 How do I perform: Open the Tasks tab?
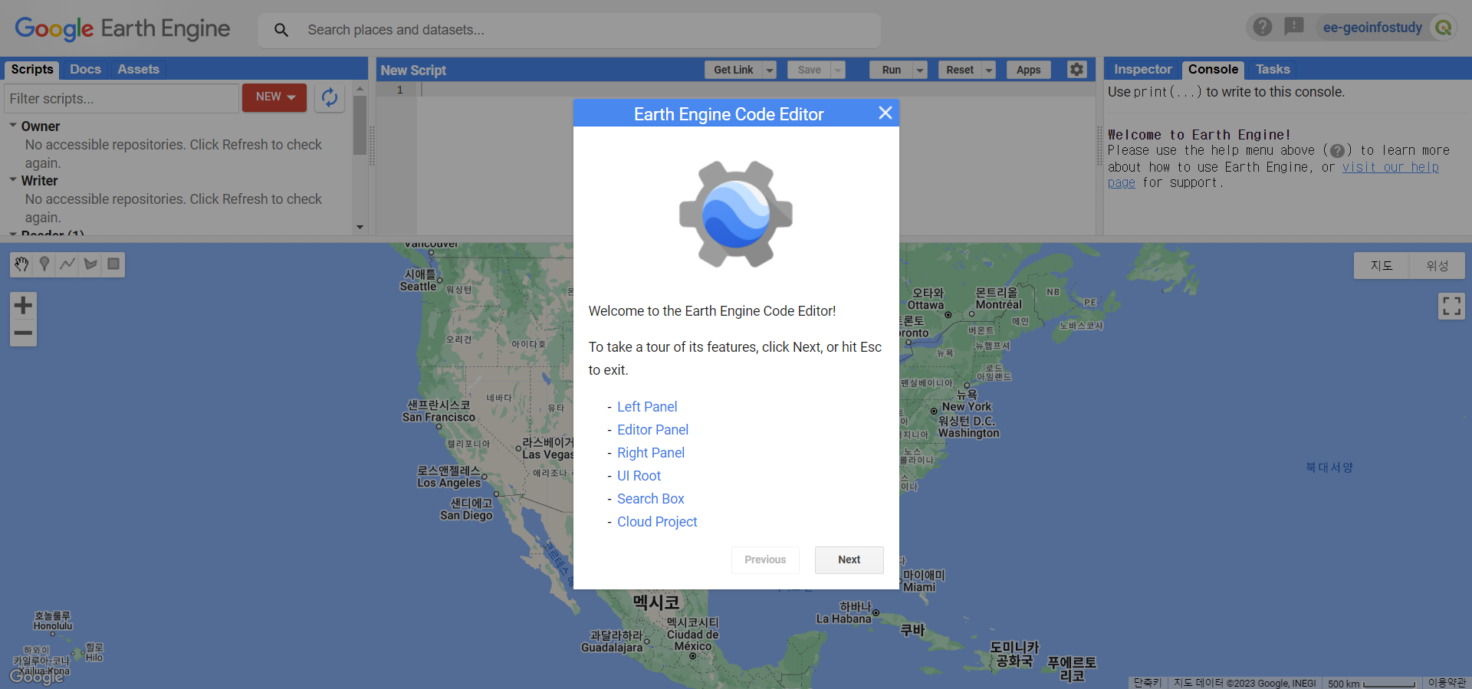1273,69
